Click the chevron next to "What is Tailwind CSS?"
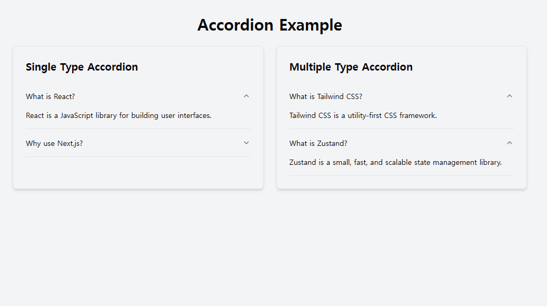Viewport: 547px width, 306px height. pyautogui.click(x=509, y=96)
